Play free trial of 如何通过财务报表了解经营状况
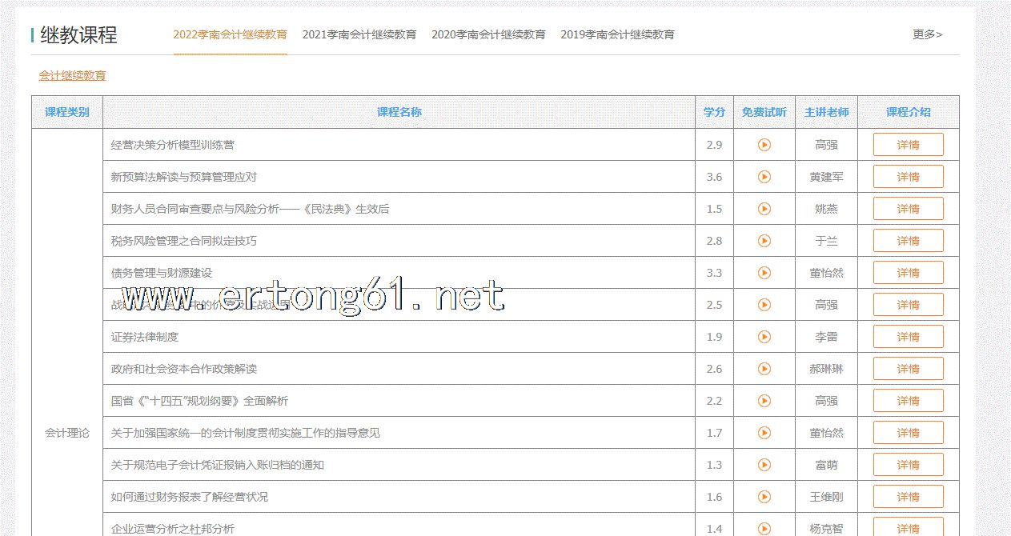The image size is (1011, 536). click(764, 497)
